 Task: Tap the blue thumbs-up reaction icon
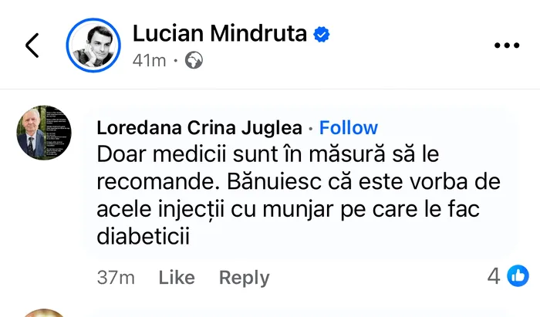coord(518,276)
